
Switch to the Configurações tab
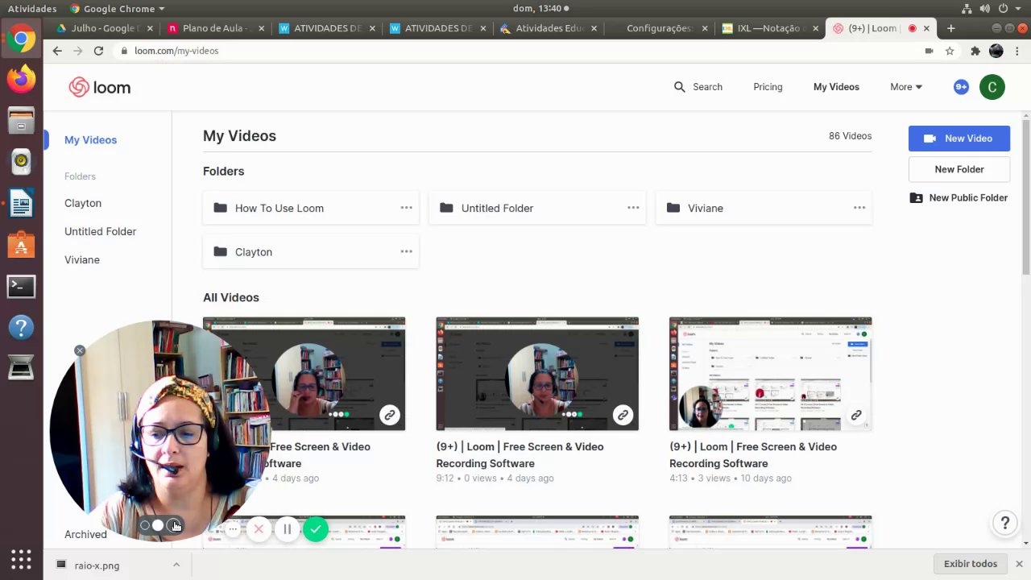point(659,28)
